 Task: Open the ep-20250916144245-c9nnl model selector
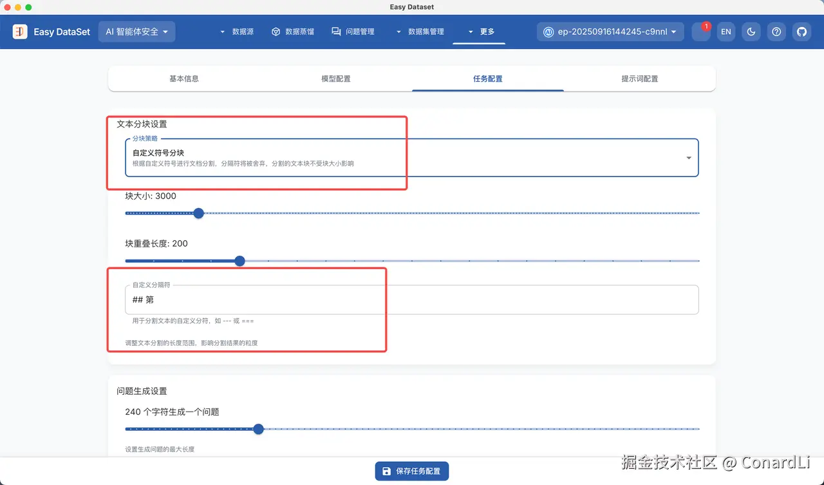click(x=610, y=32)
